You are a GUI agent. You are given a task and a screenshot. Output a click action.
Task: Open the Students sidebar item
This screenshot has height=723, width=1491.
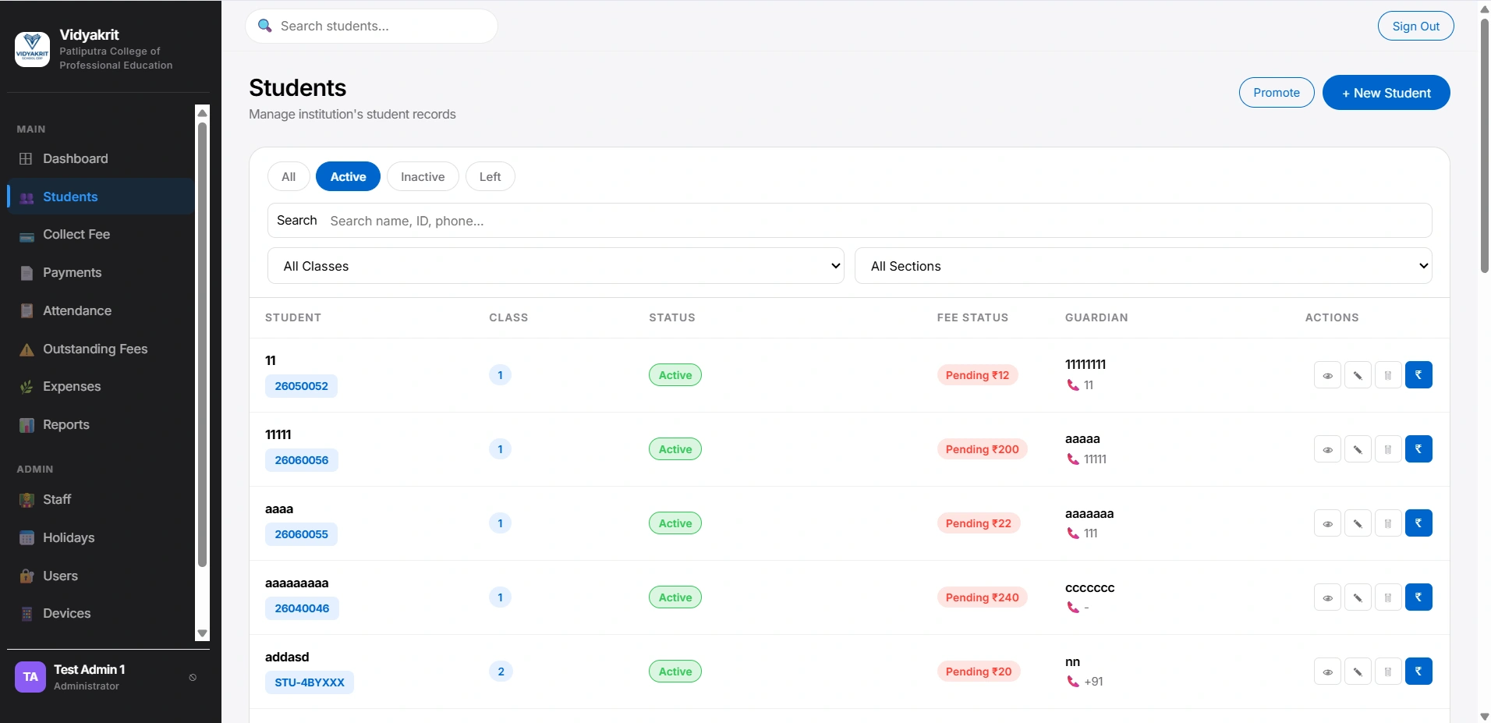coord(100,197)
